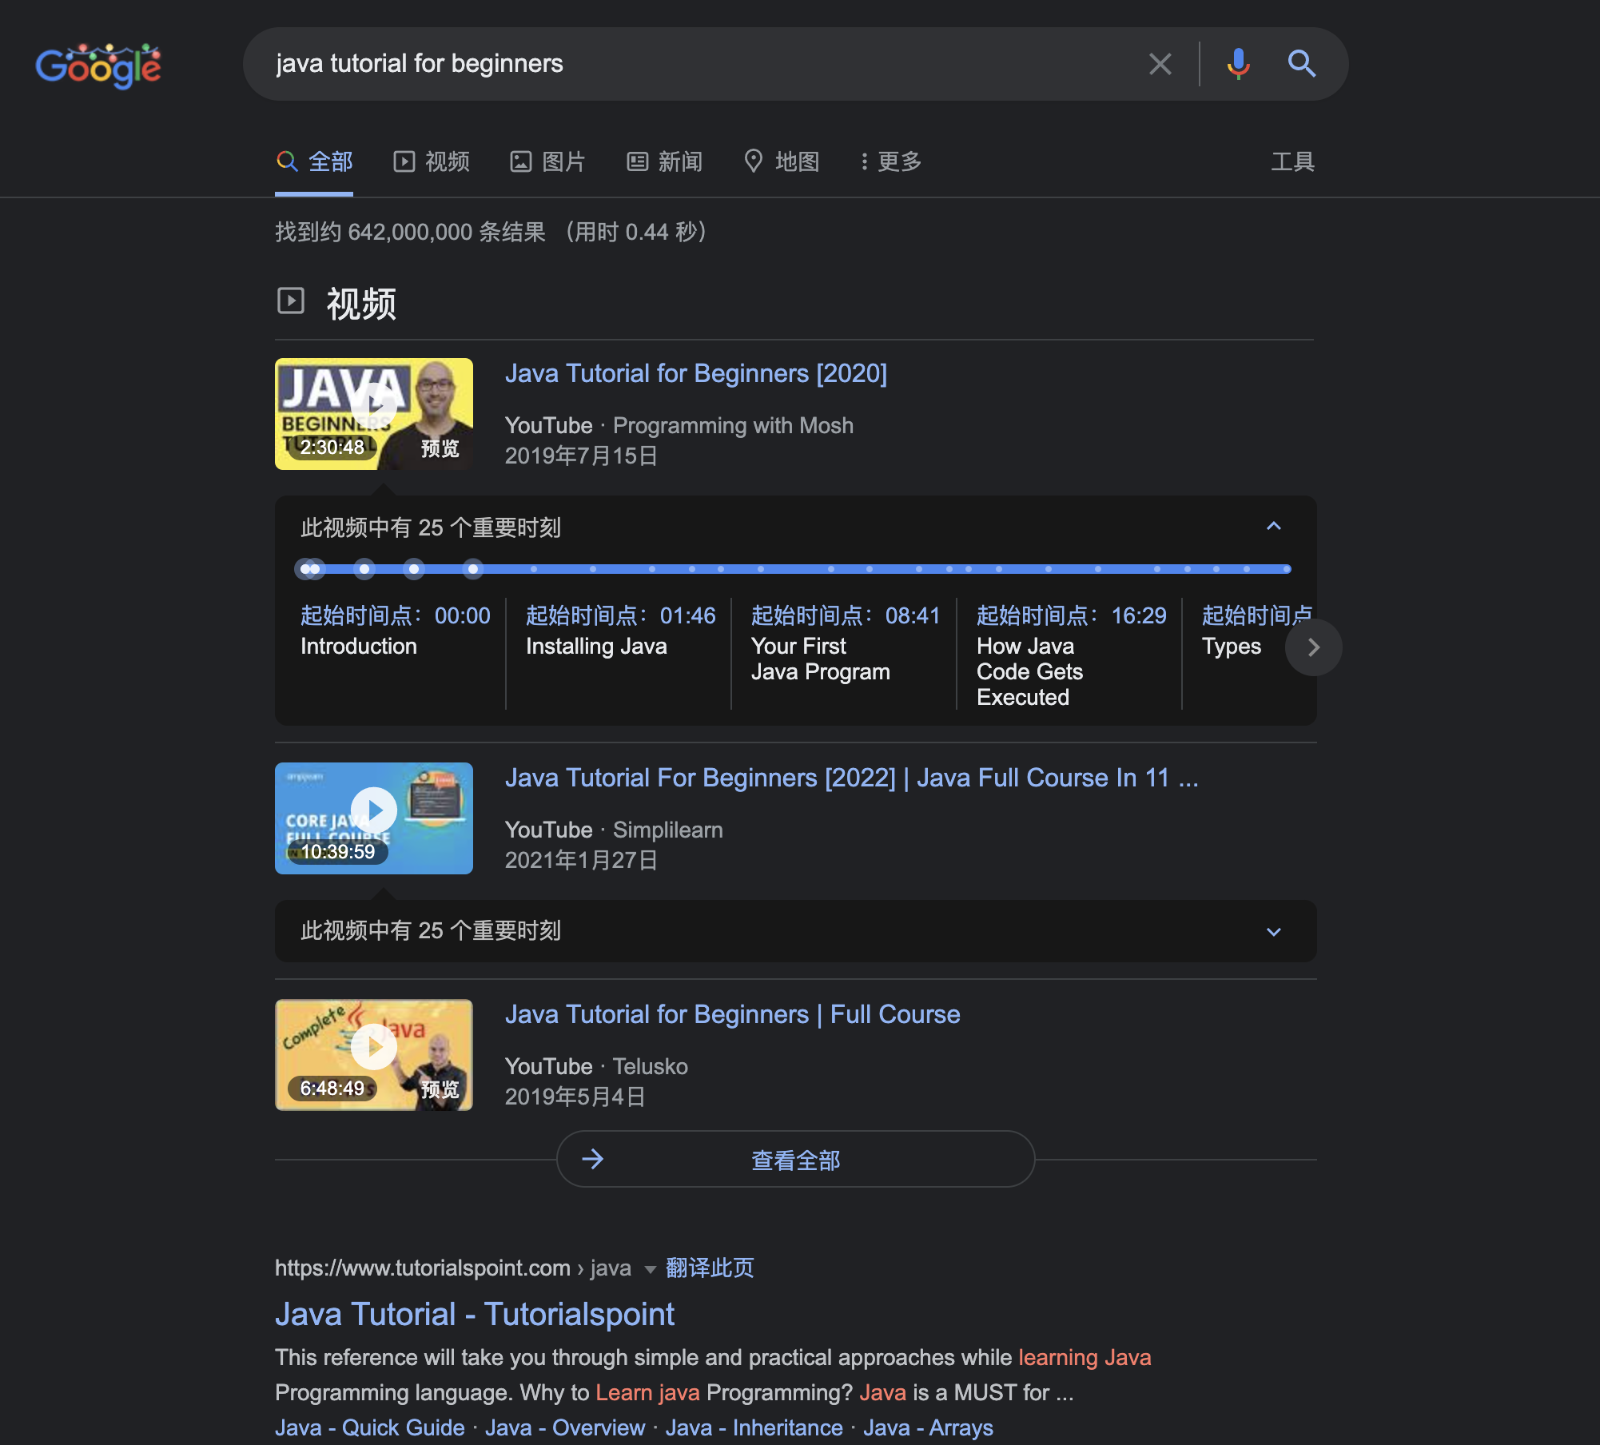Click 查看全部 to view all videos
Screen dimensions: 1600x1445
pyautogui.click(x=796, y=1159)
